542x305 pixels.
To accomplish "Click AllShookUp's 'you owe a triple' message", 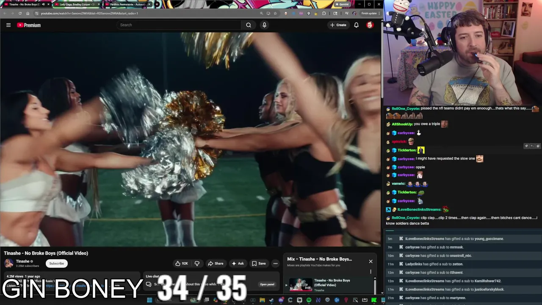I will [x=427, y=124].
